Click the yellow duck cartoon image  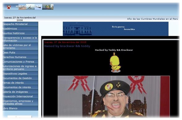(x=115, y=62)
